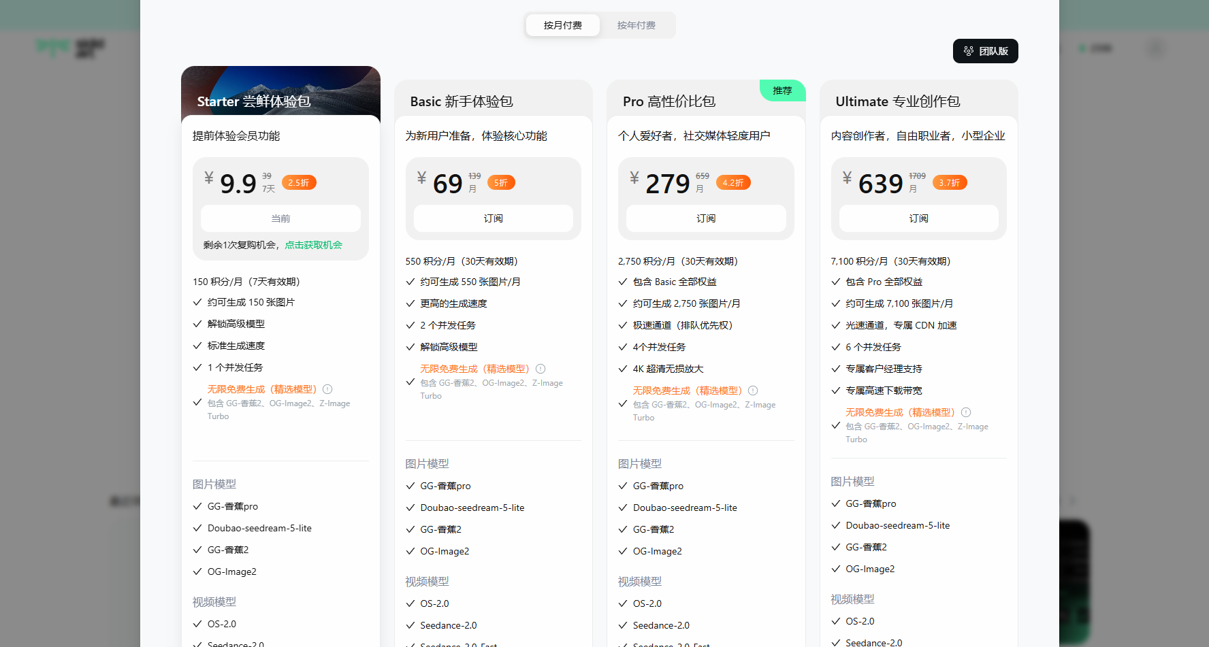Click the 639 price in Ultimate card
This screenshot has width=1209, height=647.
881,184
